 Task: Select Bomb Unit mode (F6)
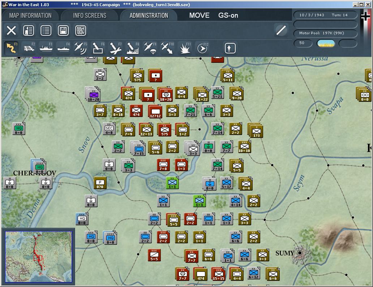[x=98, y=48]
